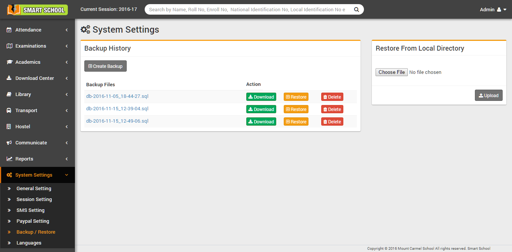Click the Create Backup button

click(105, 66)
